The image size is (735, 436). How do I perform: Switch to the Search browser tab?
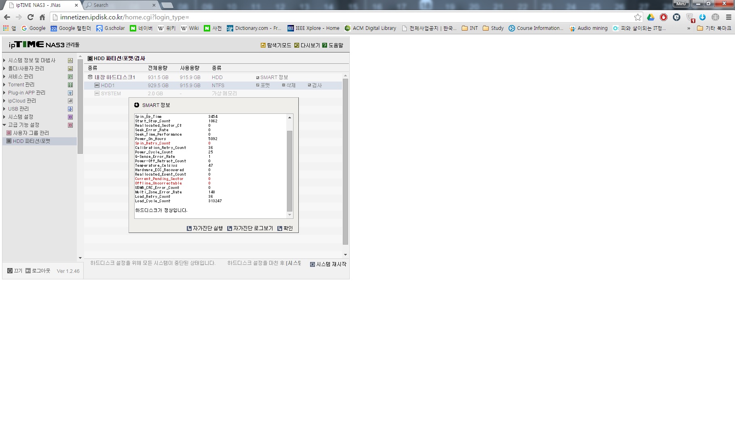[x=120, y=5]
